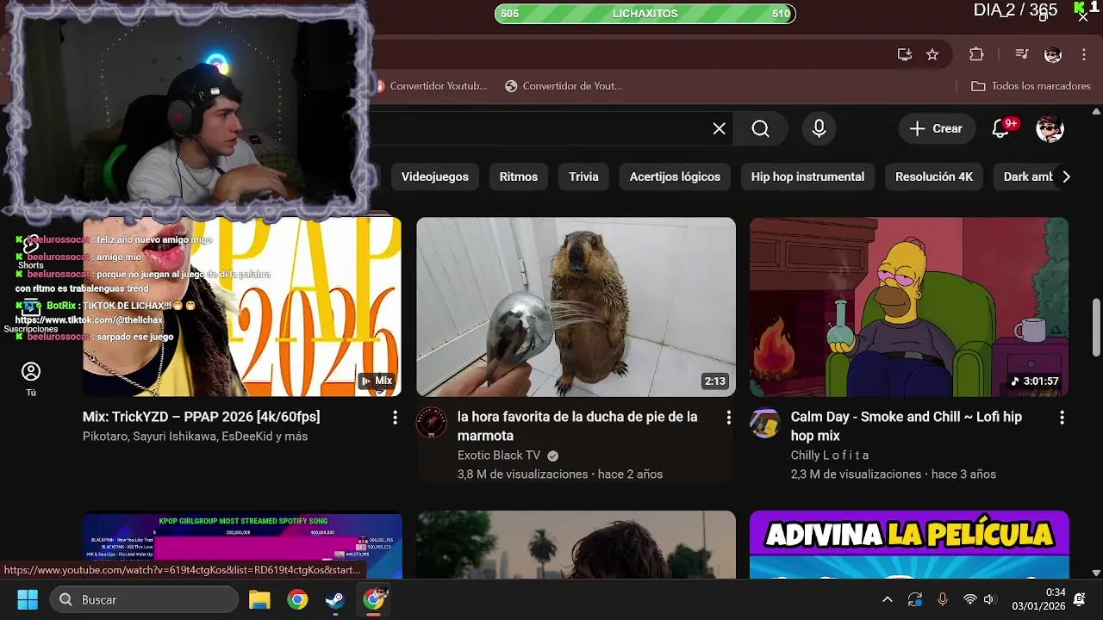Open the Crear menu

(937, 128)
